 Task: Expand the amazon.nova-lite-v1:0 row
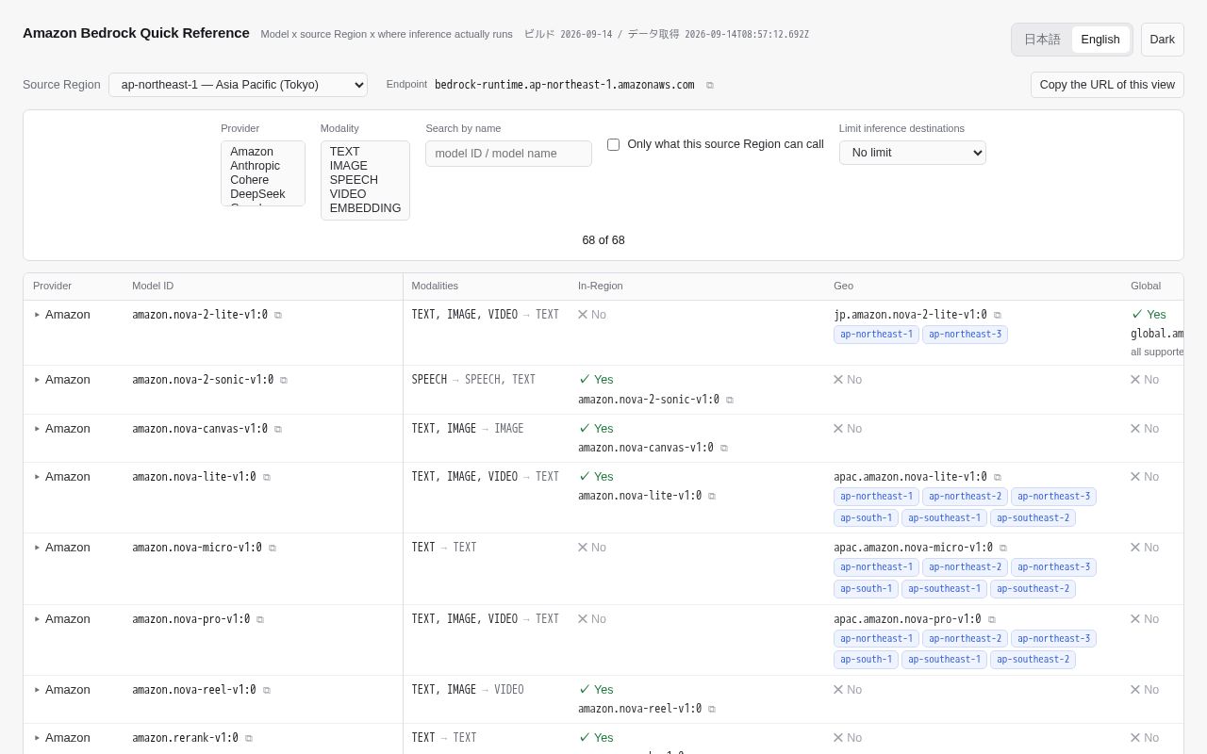coord(38,477)
